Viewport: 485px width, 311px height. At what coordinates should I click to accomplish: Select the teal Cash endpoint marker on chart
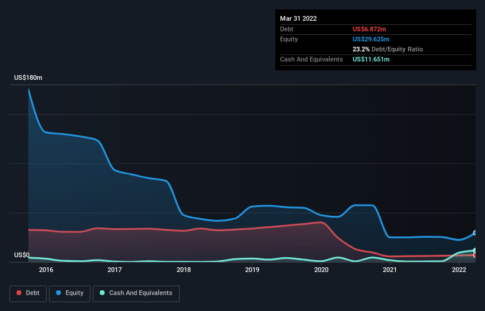pos(475,250)
